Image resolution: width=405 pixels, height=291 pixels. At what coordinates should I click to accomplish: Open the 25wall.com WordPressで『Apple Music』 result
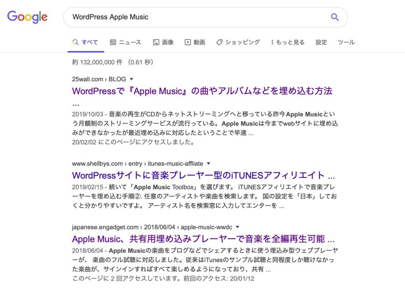click(202, 91)
